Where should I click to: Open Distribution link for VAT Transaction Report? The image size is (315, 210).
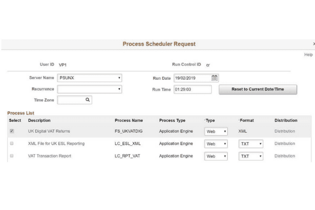(x=285, y=156)
